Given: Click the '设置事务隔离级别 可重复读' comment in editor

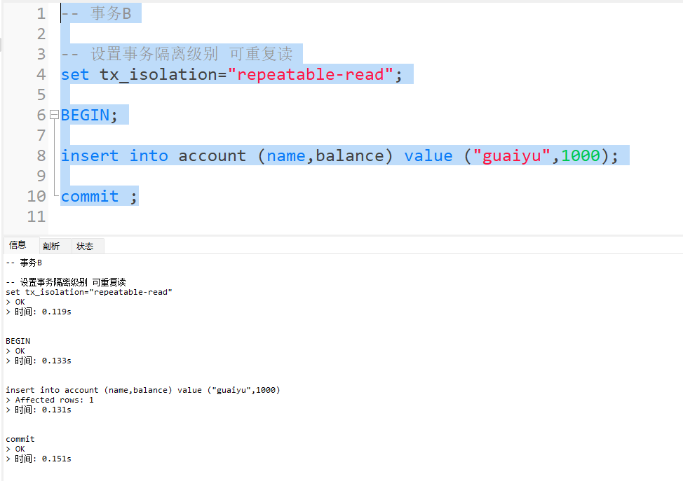Looking at the screenshot, I should pyautogui.click(x=191, y=54).
